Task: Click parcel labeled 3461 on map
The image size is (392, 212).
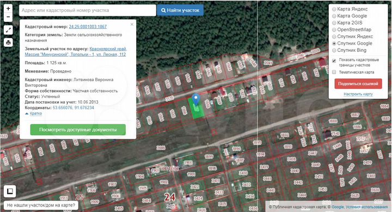Action: [x=371, y=175]
